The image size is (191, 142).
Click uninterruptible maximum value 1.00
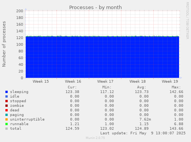pyautogui.click(x=179, y=119)
